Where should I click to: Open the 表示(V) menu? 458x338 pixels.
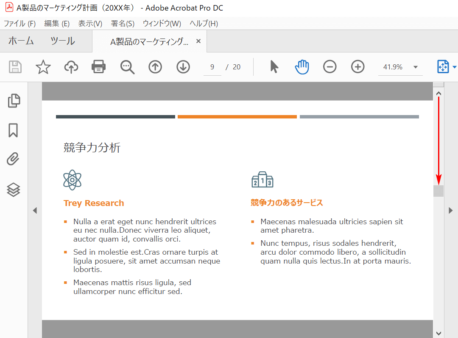tap(90, 24)
